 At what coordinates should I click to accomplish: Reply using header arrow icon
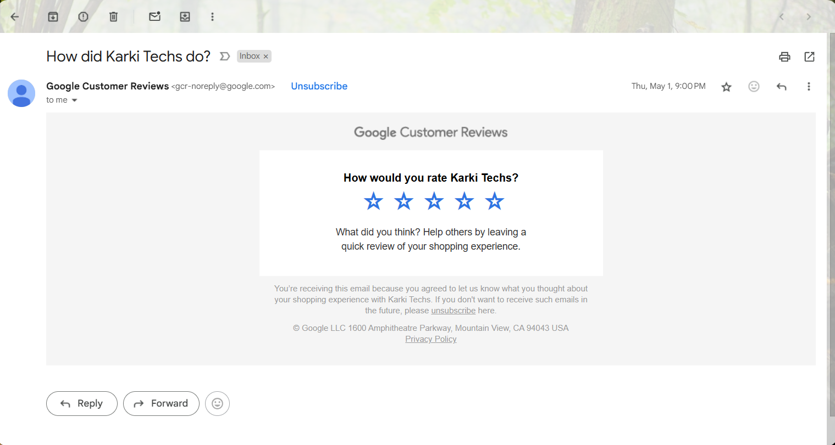pos(781,86)
